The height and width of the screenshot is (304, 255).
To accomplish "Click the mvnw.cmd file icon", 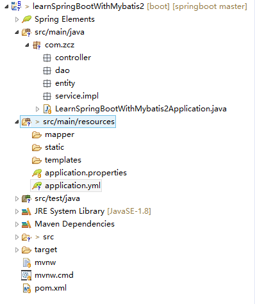I will (x=26, y=275).
